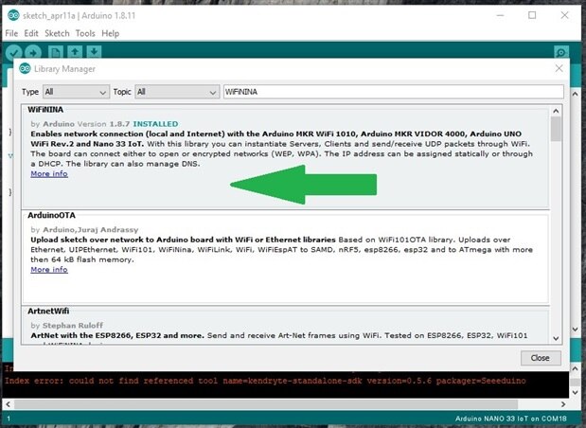586x428 pixels.
Task: Click the horizontal scrollbar right arrow
Action: click(563, 404)
